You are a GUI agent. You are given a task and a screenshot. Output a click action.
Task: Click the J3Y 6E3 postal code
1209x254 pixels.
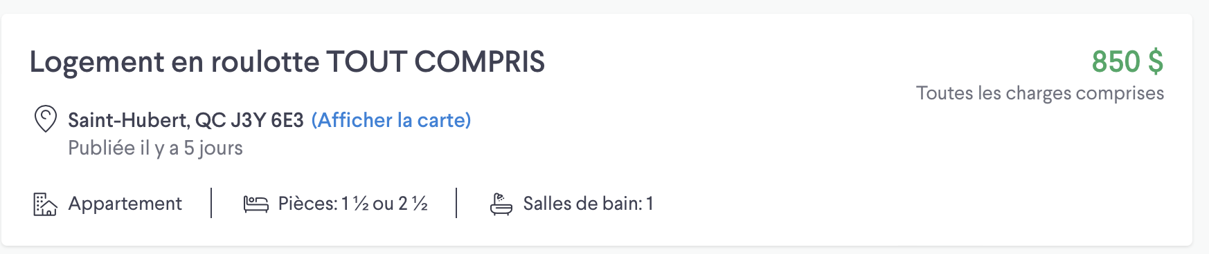pos(267,120)
